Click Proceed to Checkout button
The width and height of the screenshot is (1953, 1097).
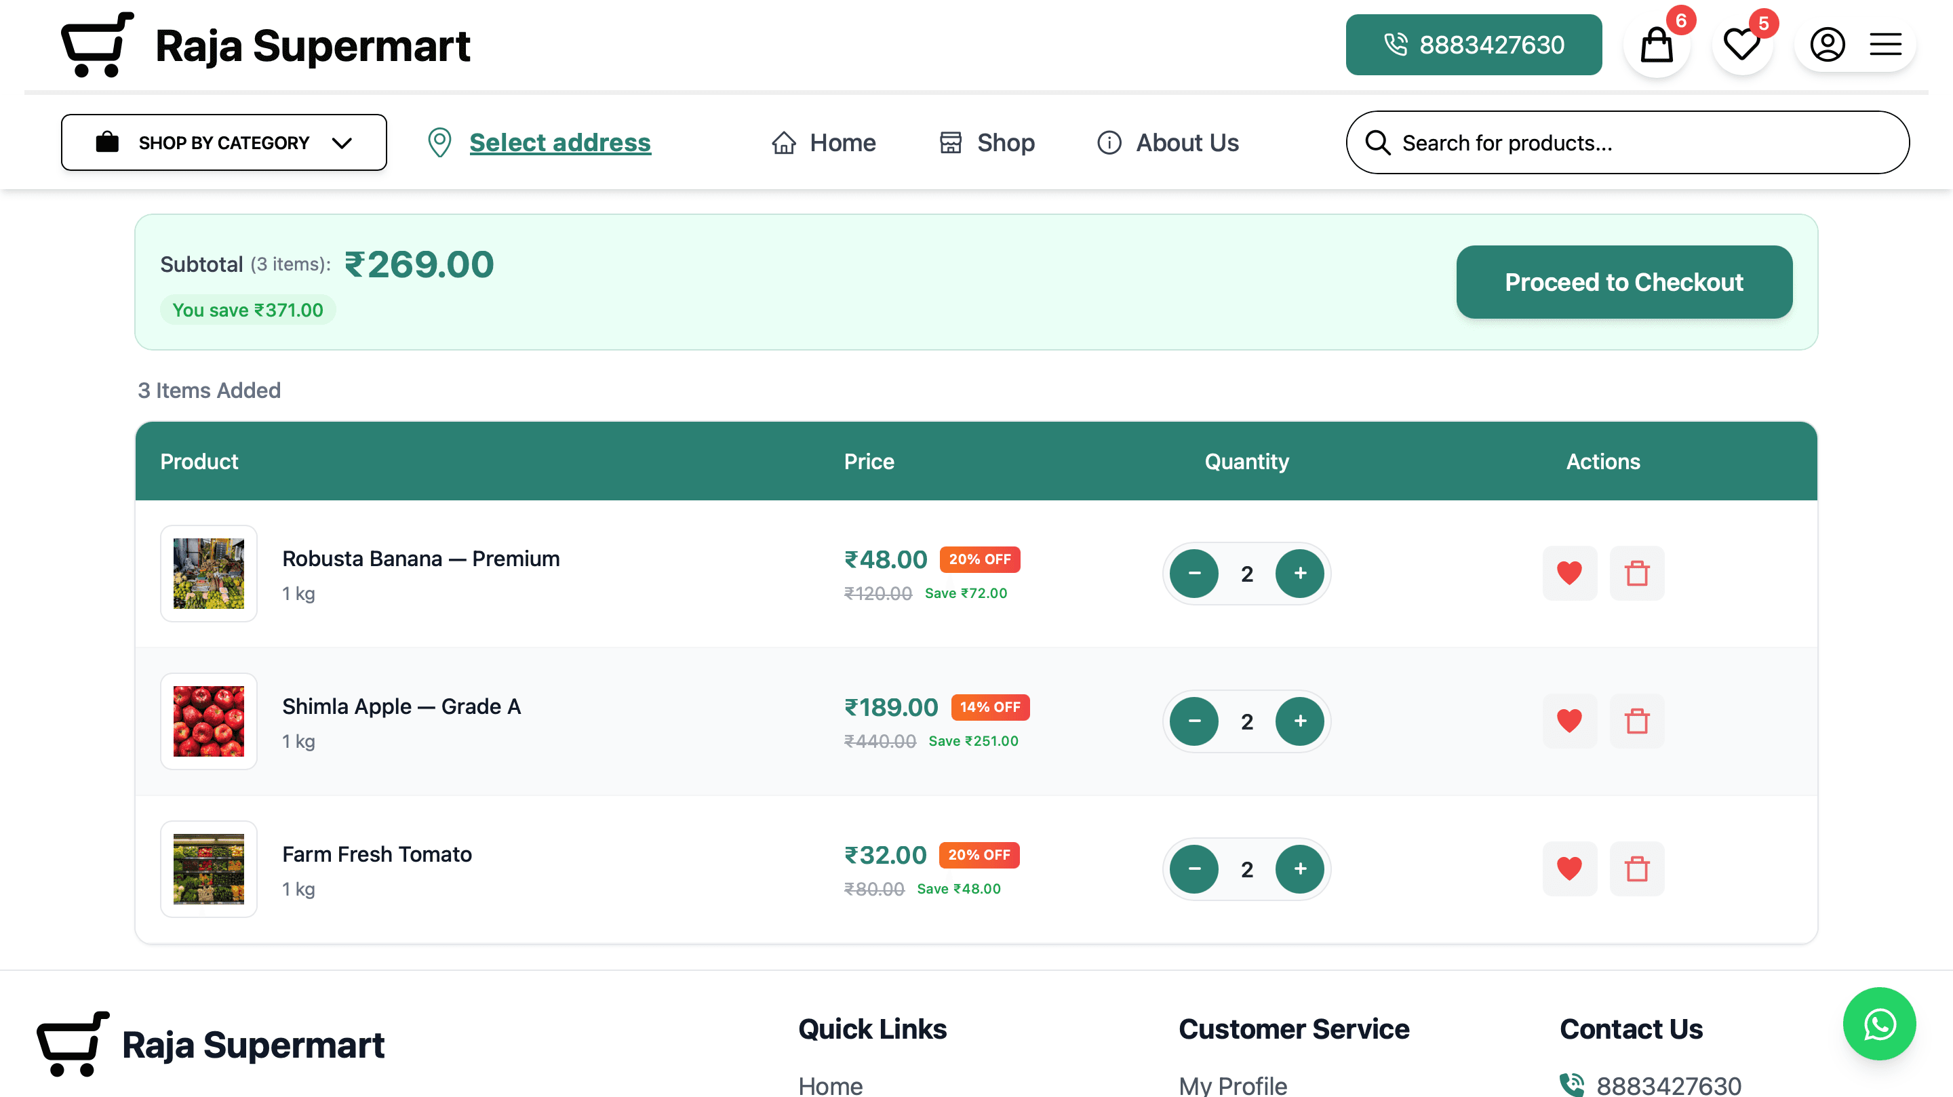[1624, 282]
